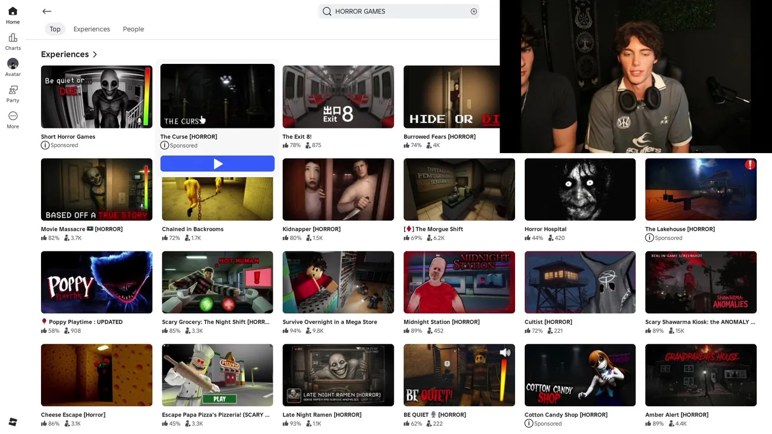Click the Roblox logo icon at the bottom left
The width and height of the screenshot is (772, 434).
tap(13, 422)
